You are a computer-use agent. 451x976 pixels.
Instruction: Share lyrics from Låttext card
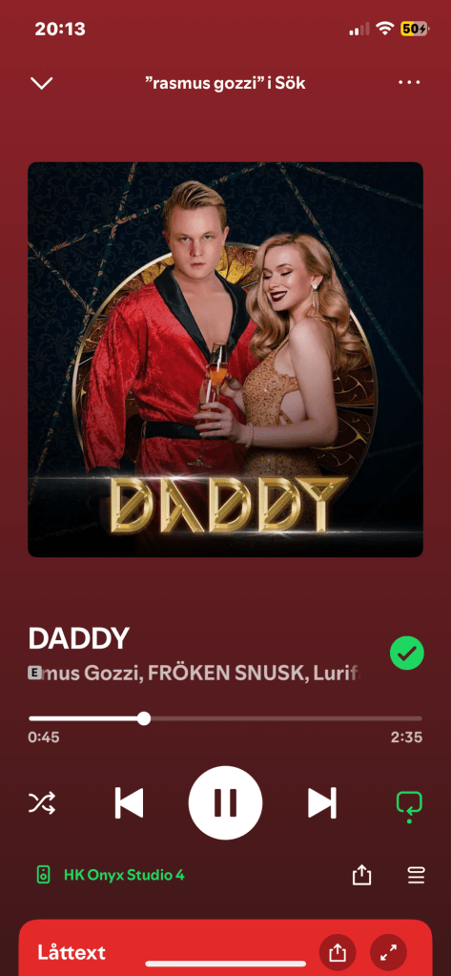338,952
